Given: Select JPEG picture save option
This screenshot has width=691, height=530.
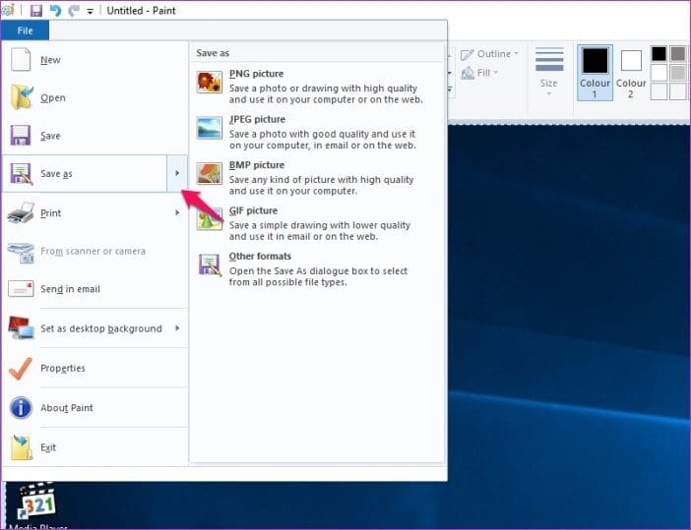Looking at the screenshot, I should pyautogui.click(x=317, y=132).
